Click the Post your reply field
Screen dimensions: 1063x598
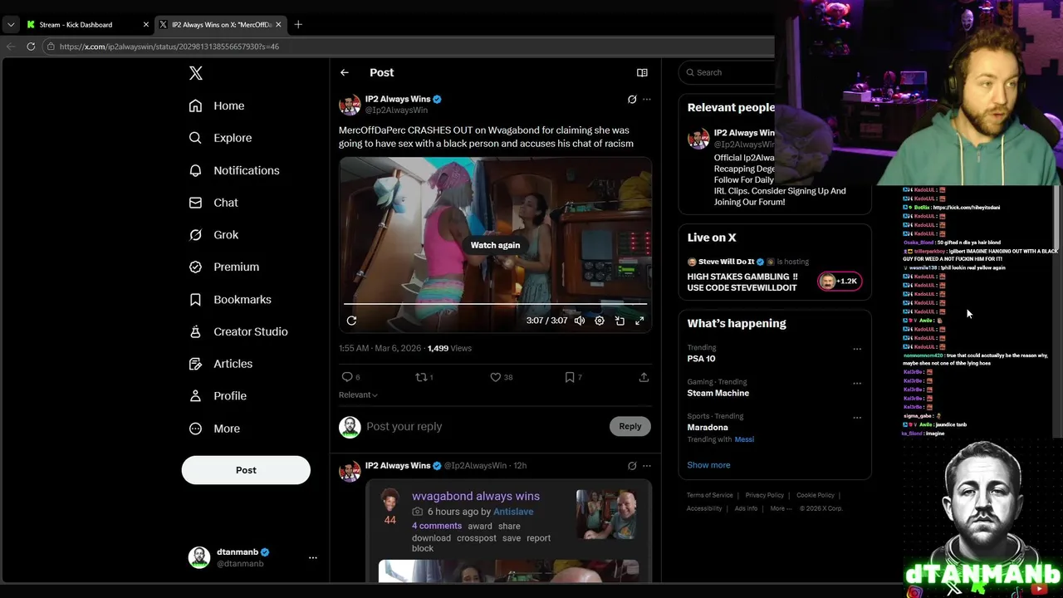tap(486, 427)
